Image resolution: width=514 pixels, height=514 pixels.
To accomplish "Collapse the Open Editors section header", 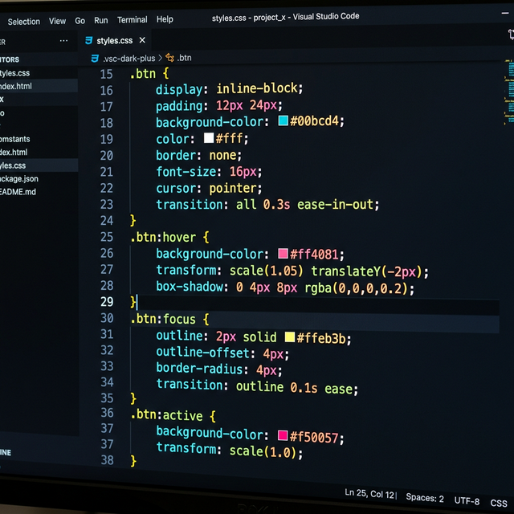I will [x=10, y=59].
